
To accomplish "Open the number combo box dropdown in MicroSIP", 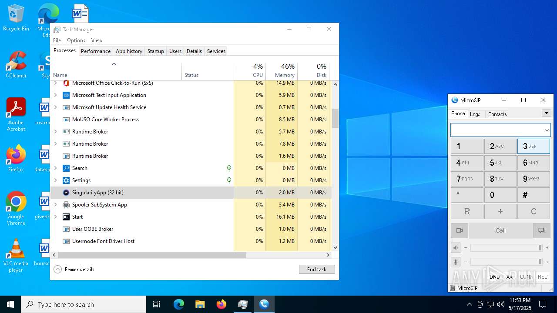I will (547, 130).
